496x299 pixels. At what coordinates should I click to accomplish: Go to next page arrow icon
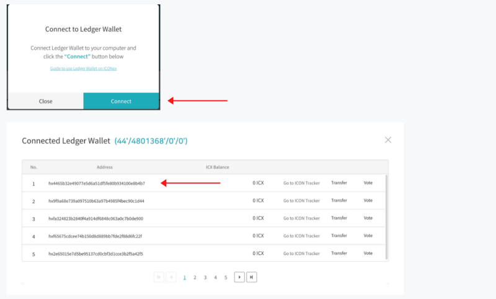click(x=239, y=277)
